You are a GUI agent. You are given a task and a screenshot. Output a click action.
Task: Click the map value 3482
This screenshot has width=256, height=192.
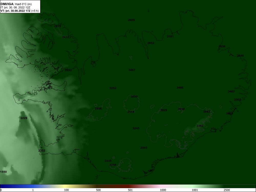pyautogui.click(x=231, y=91)
